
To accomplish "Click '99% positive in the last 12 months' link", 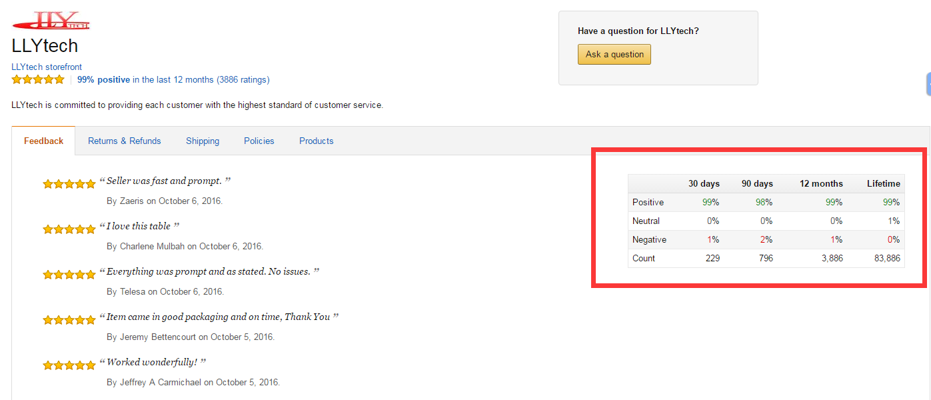I will coord(173,79).
